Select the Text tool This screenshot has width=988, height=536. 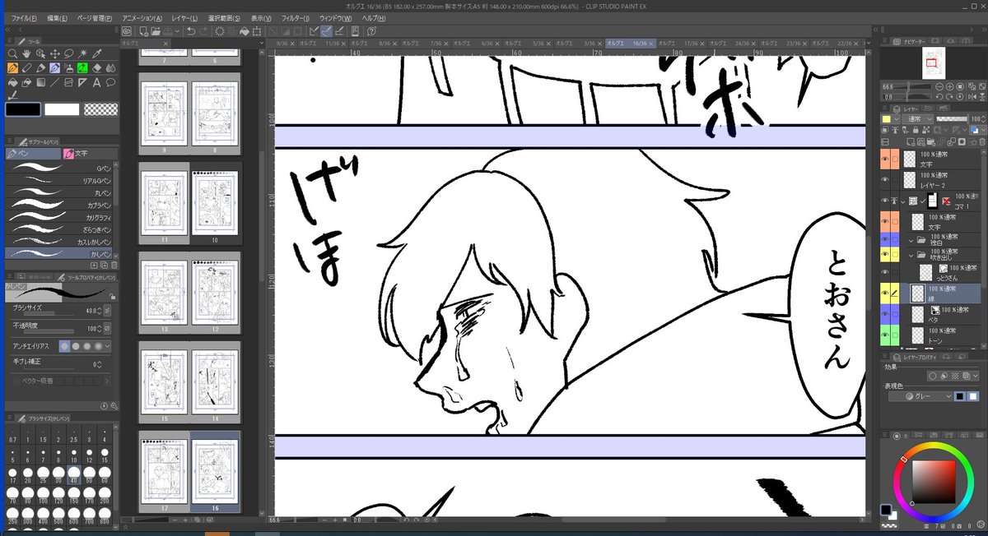[96, 82]
